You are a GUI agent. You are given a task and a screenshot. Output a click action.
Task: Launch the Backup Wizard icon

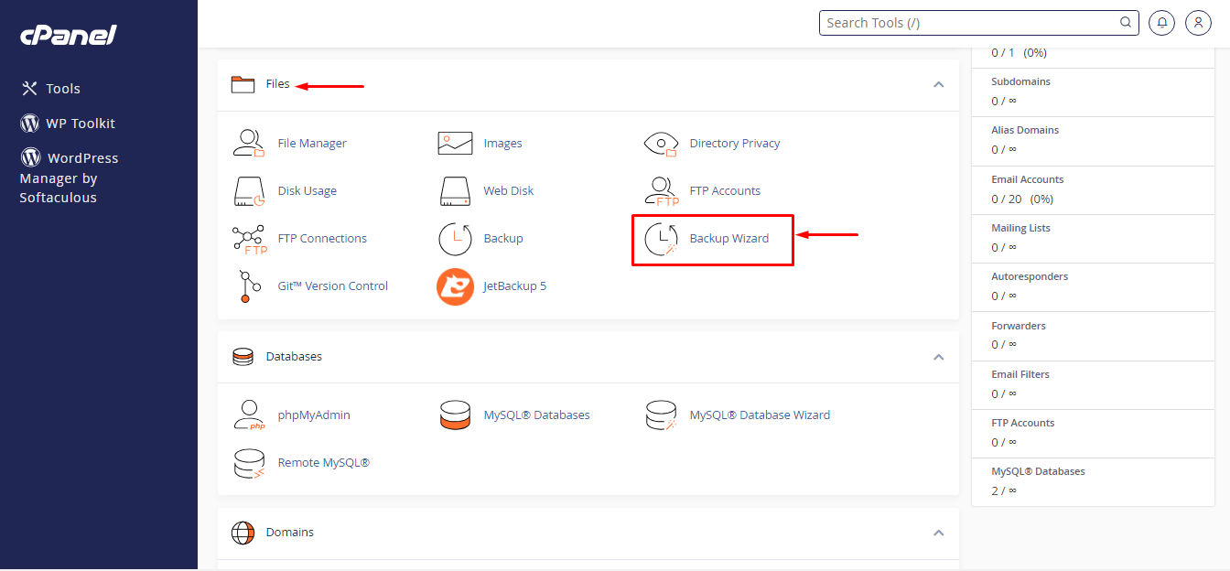point(661,239)
